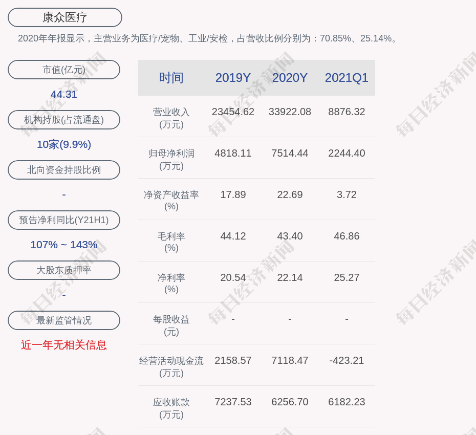The height and width of the screenshot is (435, 476).
Task: Click the 净利率(%) row label
Action: click(x=171, y=283)
